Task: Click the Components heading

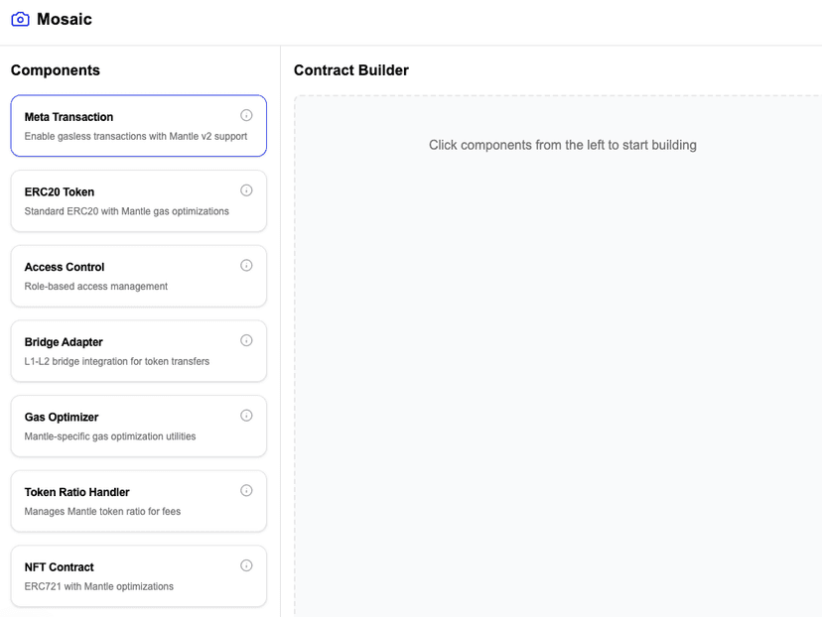Action: point(56,70)
